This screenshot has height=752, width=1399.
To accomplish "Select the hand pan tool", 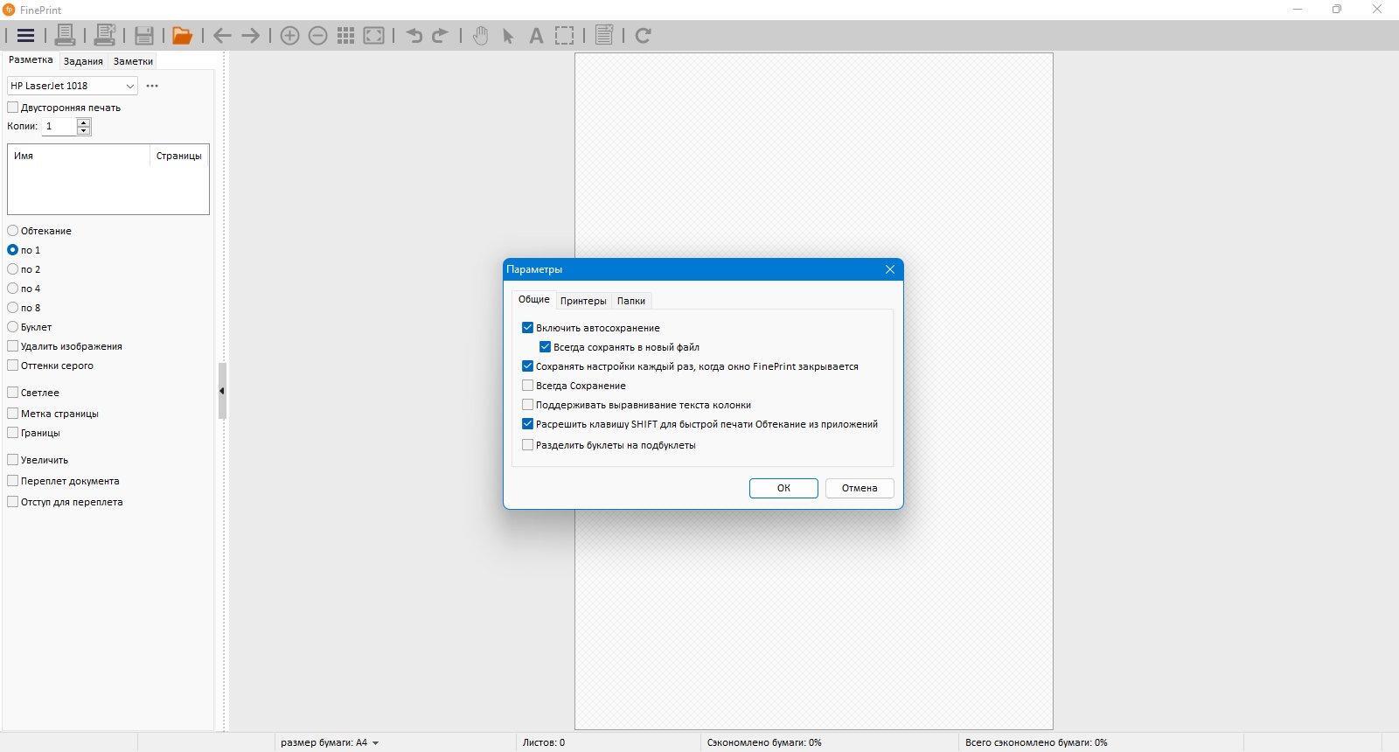I will [x=480, y=36].
